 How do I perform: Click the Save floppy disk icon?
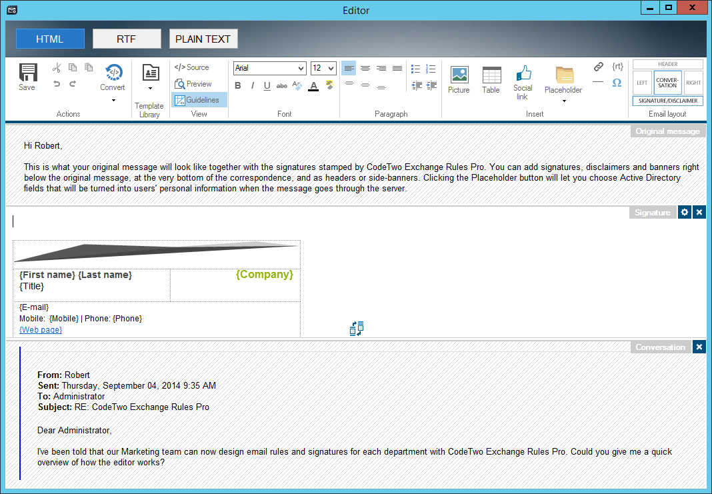coord(28,72)
